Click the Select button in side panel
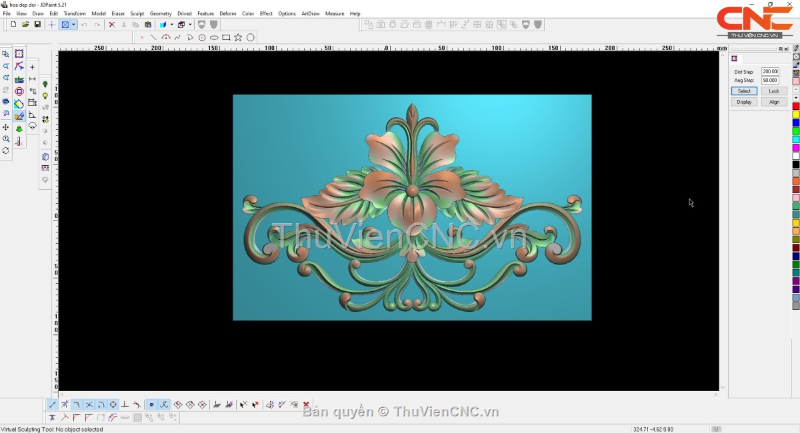This screenshot has height=433, width=800. pos(744,91)
